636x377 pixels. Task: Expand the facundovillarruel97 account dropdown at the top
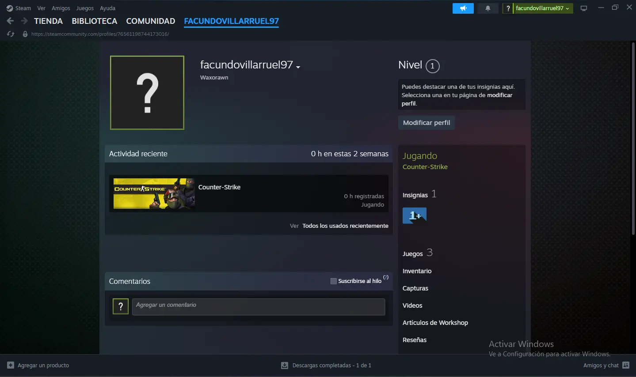coord(543,8)
